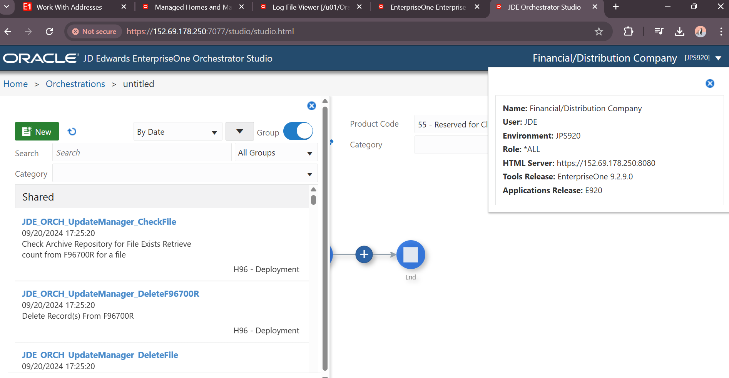This screenshot has height=378, width=729.
Task: Click the orchestration Search input field
Action: point(142,153)
